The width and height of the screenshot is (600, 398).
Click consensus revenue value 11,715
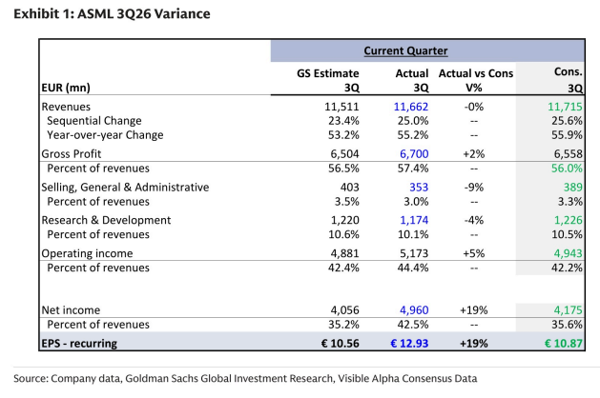click(x=565, y=107)
